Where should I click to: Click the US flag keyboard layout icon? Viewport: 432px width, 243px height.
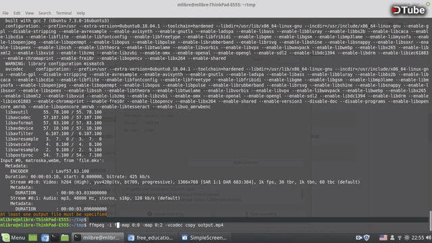point(383,238)
